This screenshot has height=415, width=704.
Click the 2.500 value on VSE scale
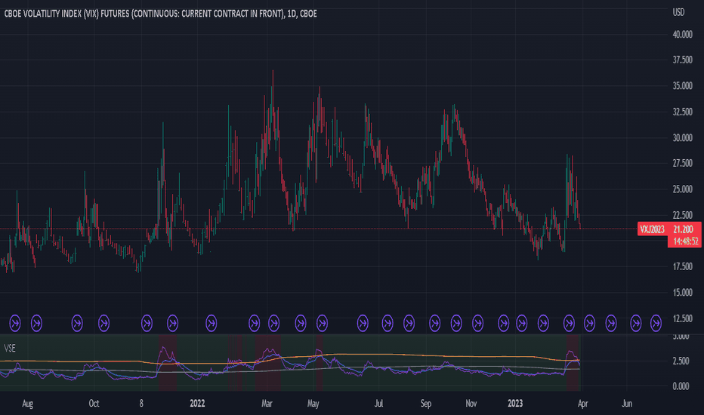click(681, 361)
